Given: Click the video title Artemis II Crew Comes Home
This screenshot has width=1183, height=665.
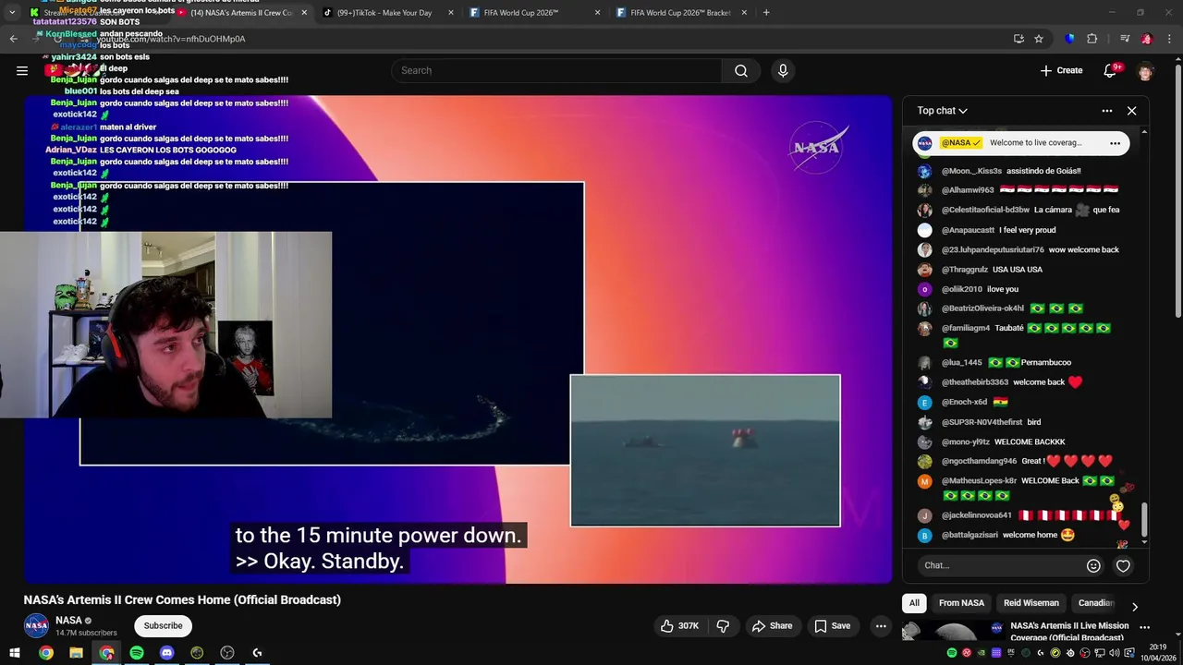Looking at the screenshot, I should (x=182, y=599).
